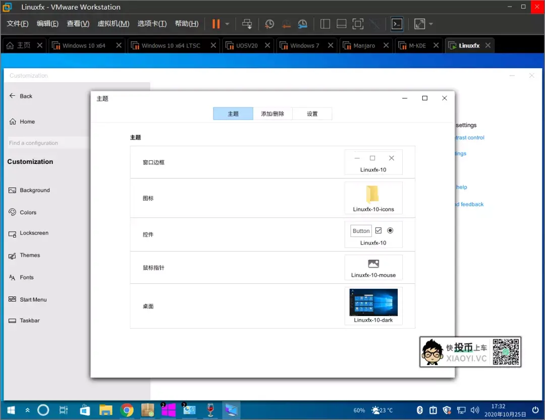
Task: Click the take snapshot clock icon
Action: click(x=269, y=24)
